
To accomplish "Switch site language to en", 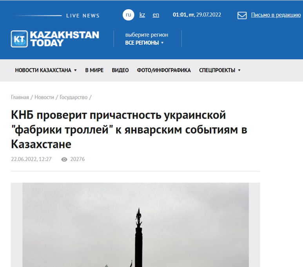I will click(156, 15).
